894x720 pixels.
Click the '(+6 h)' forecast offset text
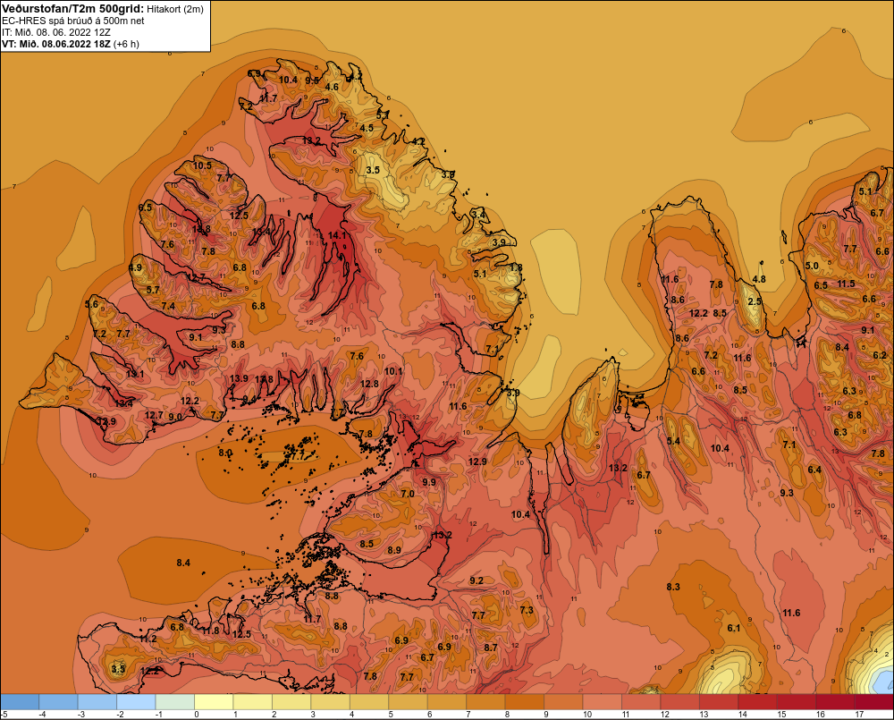(126, 44)
